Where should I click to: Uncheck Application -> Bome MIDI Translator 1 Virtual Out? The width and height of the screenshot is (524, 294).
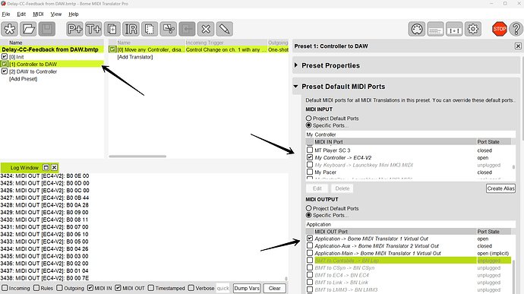pos(310,239)
